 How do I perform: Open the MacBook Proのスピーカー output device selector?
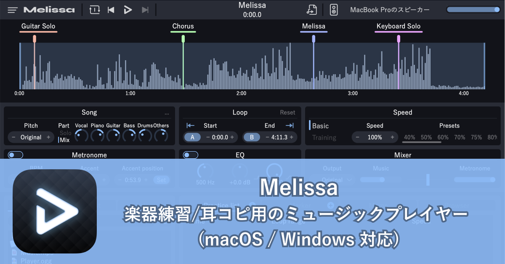[390, 9]
